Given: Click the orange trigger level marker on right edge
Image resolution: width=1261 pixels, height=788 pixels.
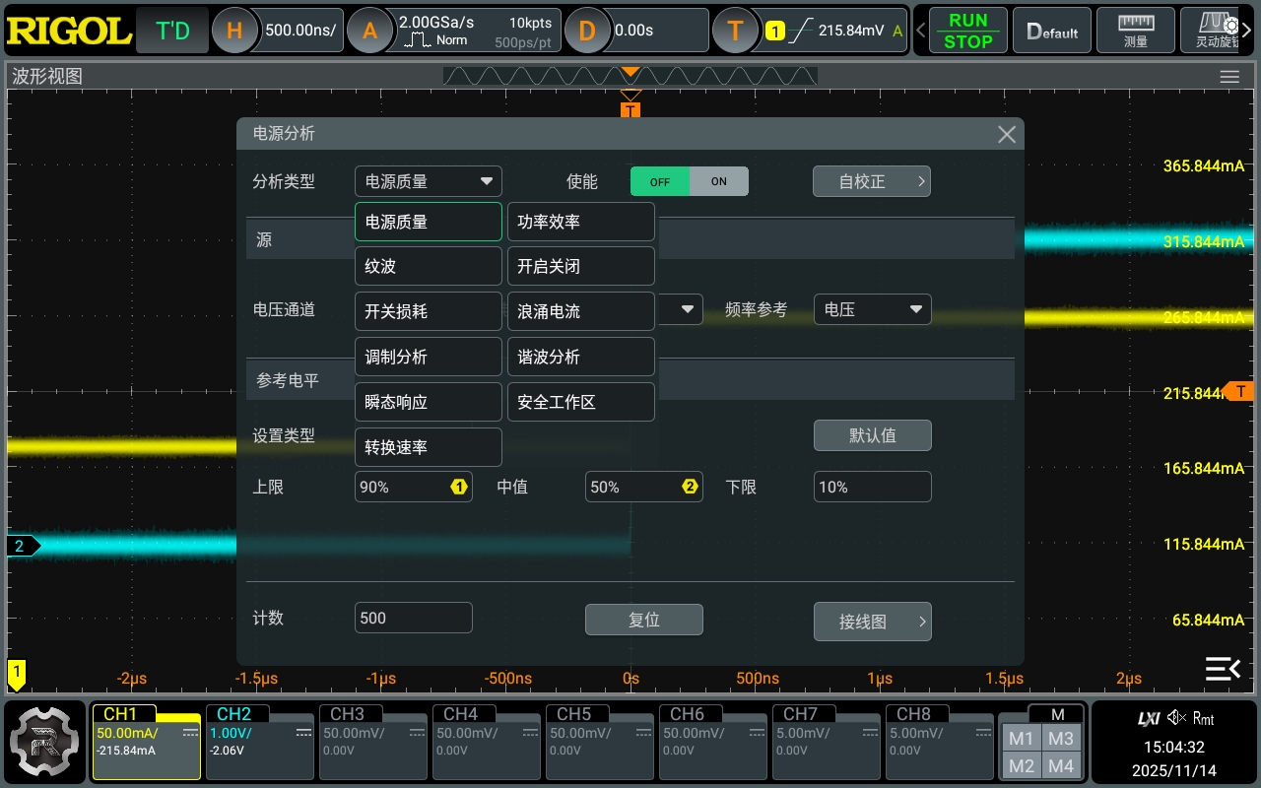Looking at the screenshot, I should pos(1240,391).
